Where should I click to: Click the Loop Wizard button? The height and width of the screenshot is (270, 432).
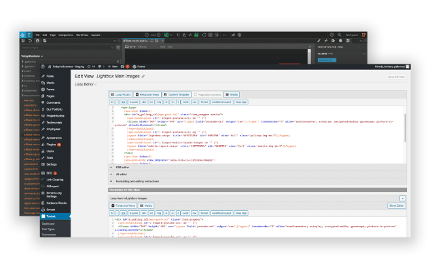(x=121, y=94)
